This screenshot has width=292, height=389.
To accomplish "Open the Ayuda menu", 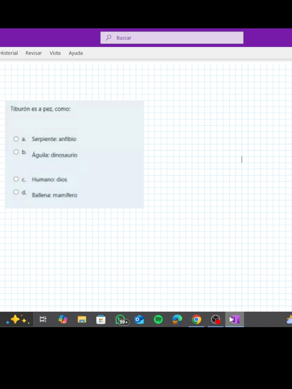I will (75, 53).
